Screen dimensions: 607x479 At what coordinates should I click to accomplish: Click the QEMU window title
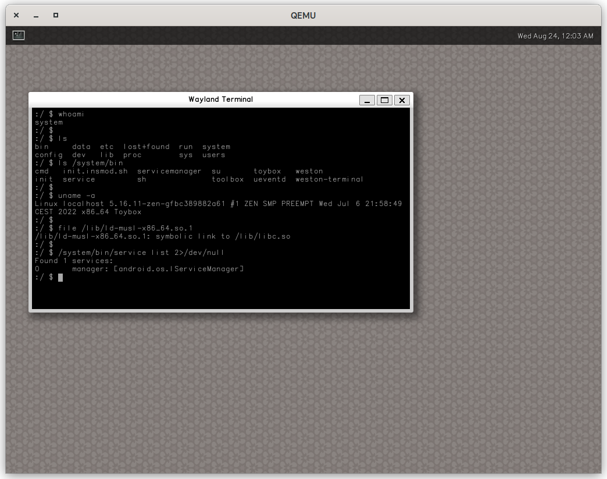(x=303, y=16)
